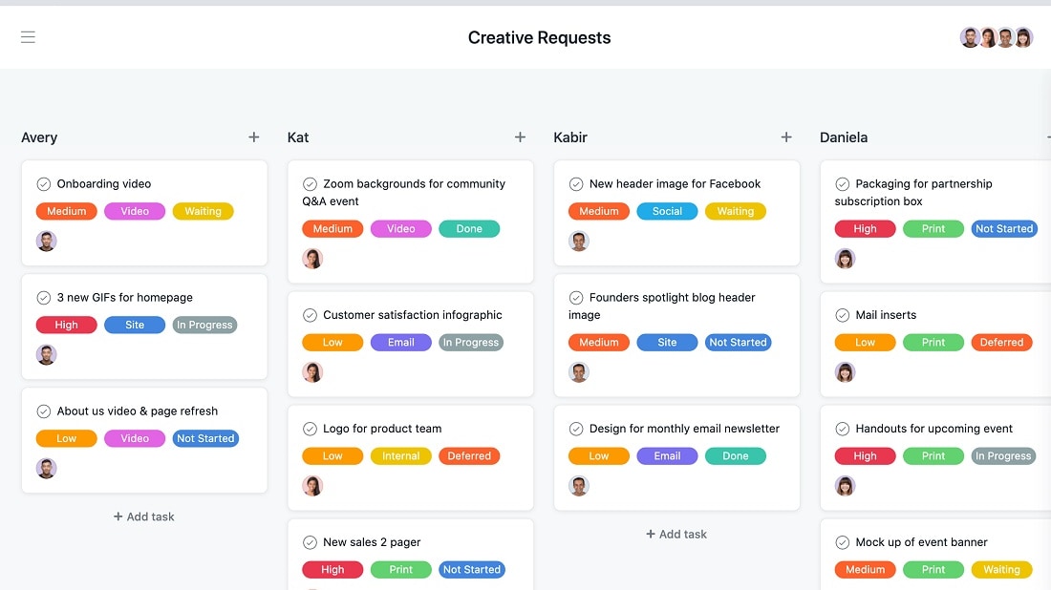Open the first teammate avatar in the header
The width and height of the screenshot is (1051, 590).
point(970,37)
